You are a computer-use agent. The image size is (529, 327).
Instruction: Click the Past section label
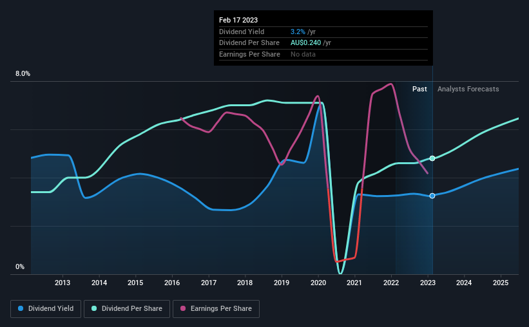[419, 89]
